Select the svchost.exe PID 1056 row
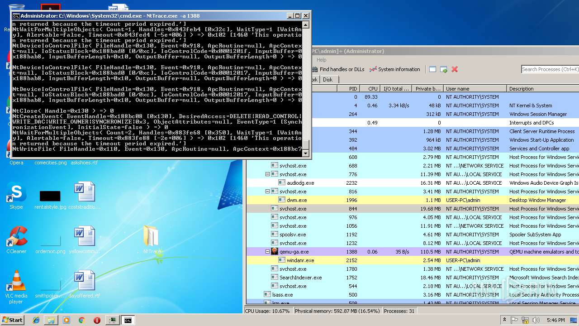 point(413,226)
